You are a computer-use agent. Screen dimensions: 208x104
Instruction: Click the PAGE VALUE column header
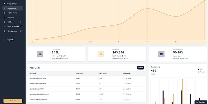pyautogui.click(x=103, y=73)
